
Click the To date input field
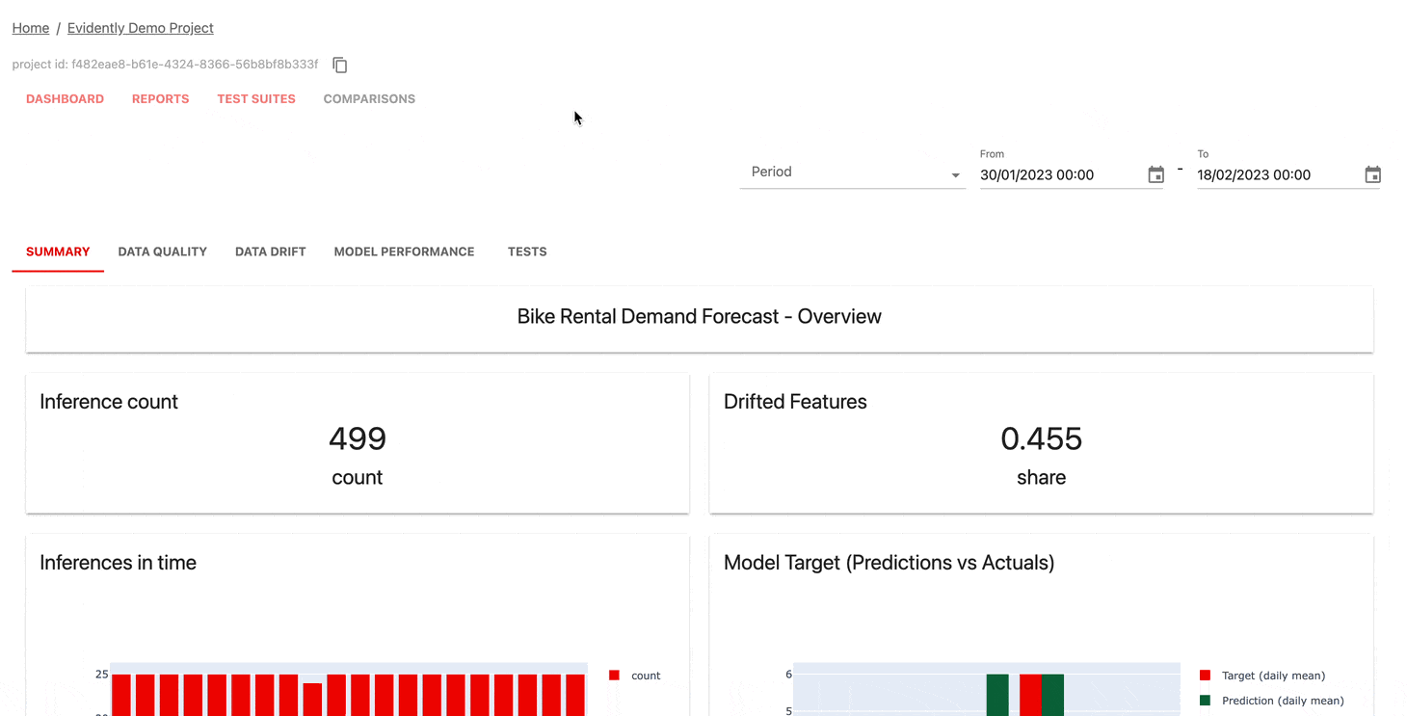[x=1272, y=174]
